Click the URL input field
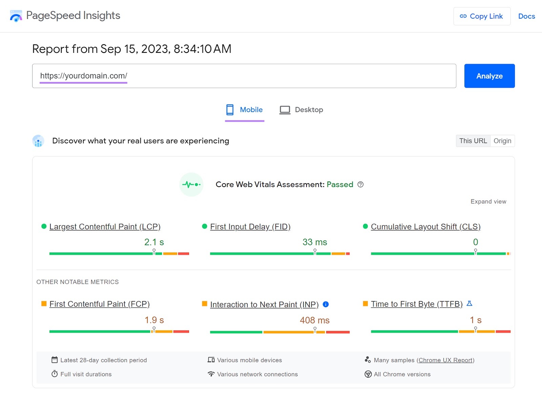The width and height of the screenshot is (542, 395). [244, 76]
